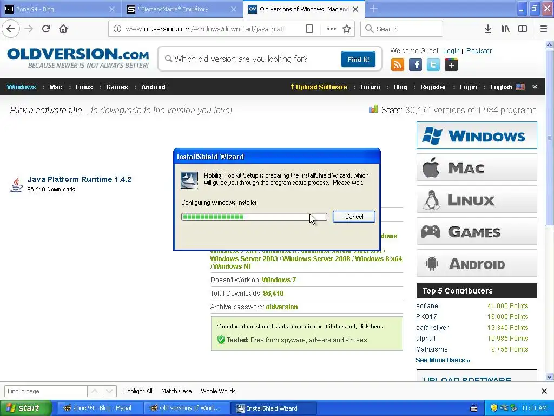Toggle Whole Words in find bar
This screenshot has width=554, height=416.
pos(218,391)
